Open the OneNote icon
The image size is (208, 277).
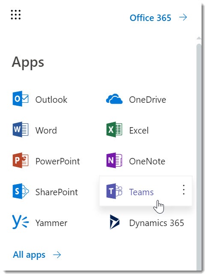coord(114,160)
